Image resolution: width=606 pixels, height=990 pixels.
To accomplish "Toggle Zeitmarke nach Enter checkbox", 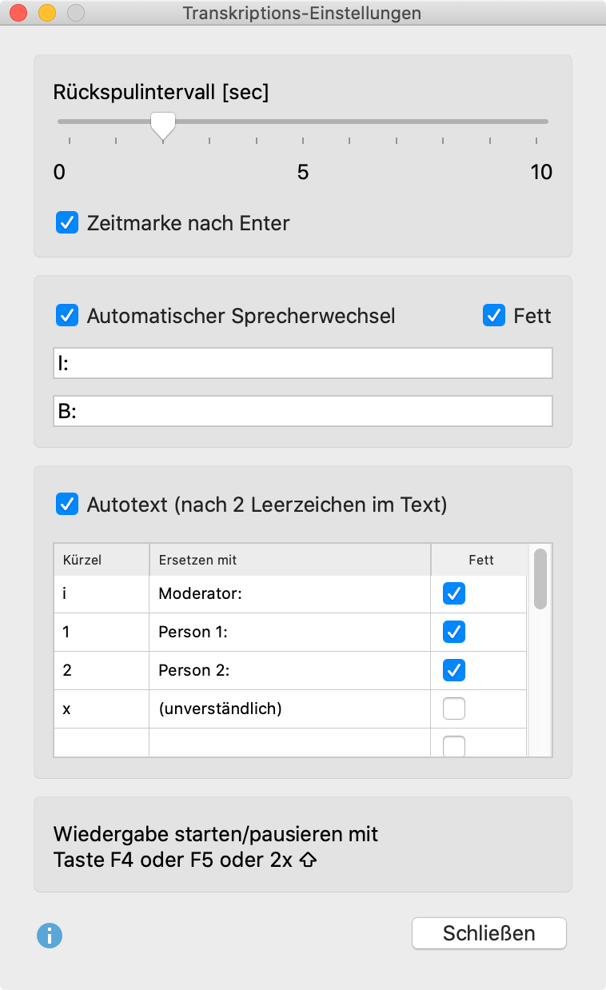I will pyautogui.click(x=67, y=222).
